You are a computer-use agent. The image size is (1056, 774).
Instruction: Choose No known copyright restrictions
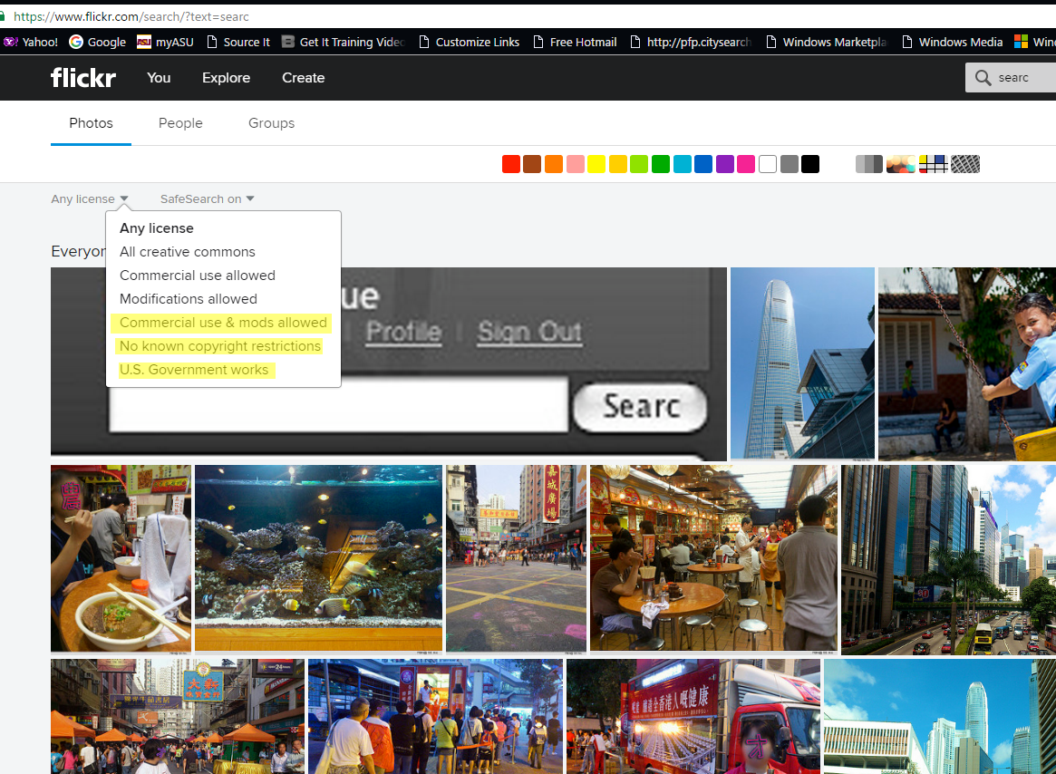tap(220, 346)
